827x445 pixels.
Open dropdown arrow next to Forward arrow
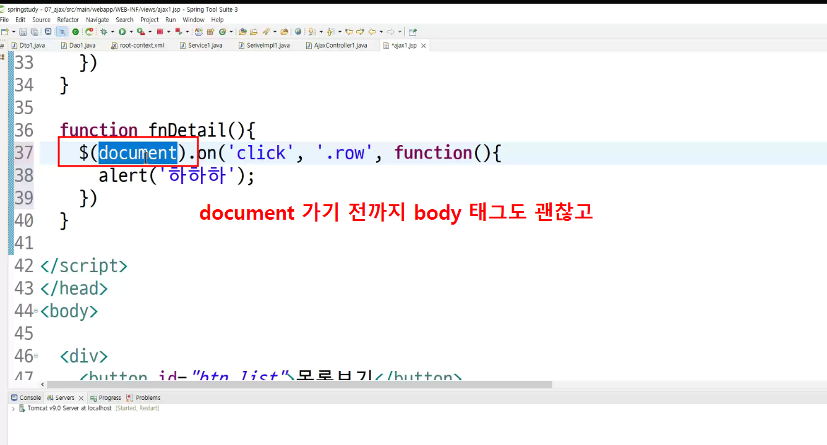(400, 31)
